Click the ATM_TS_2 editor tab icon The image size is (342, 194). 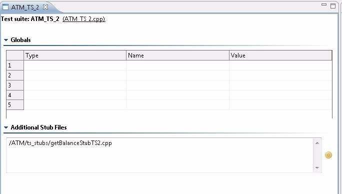(5, 7)
